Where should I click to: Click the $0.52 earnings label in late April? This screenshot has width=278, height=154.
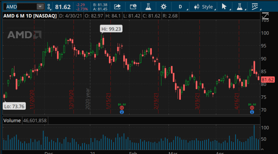[252, 105]
